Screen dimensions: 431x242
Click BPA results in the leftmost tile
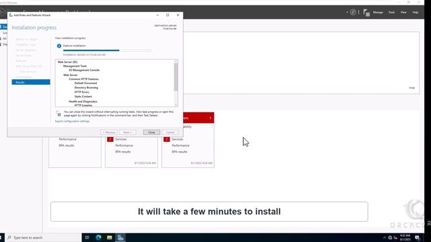tap(66, 145)
